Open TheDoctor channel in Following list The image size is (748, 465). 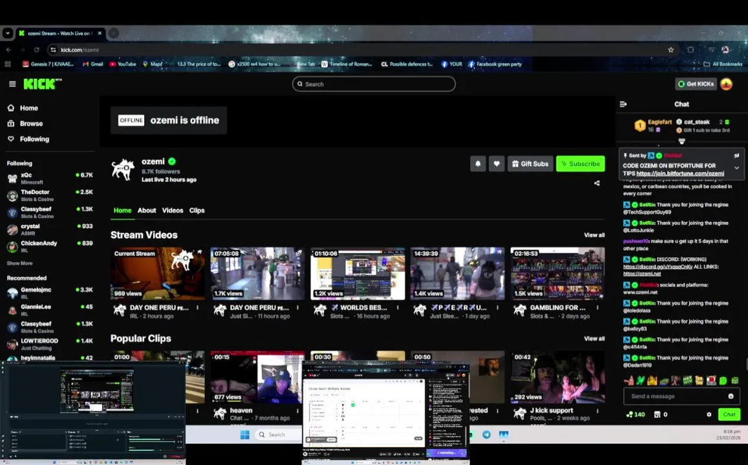50,195
